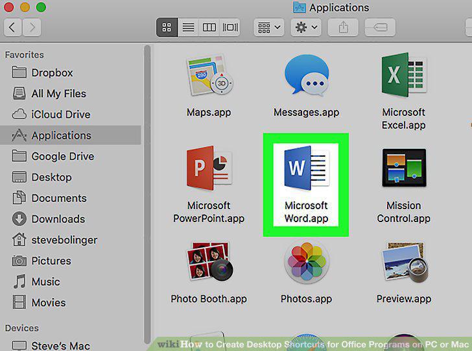
Task: Switch to icon view
Action: 167,27
